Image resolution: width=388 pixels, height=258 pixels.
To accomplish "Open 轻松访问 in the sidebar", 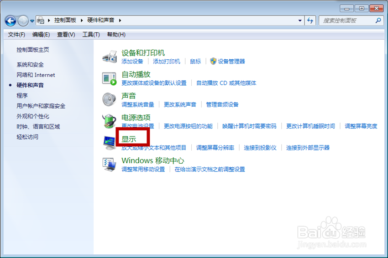I will [27, 137].
